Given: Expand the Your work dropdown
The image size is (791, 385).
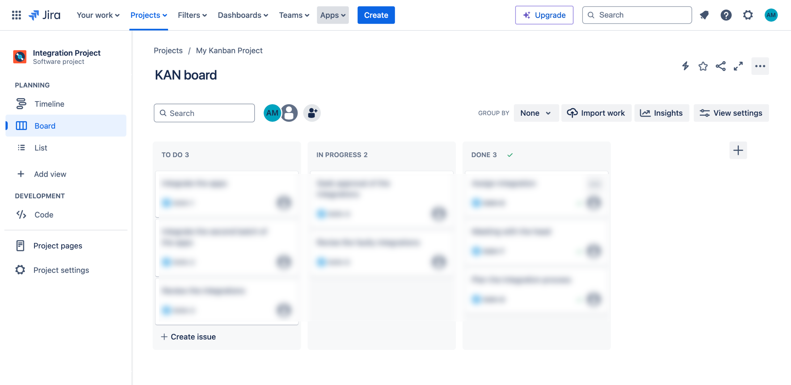Looking at the screenshot, I should (x=98, y=15).
